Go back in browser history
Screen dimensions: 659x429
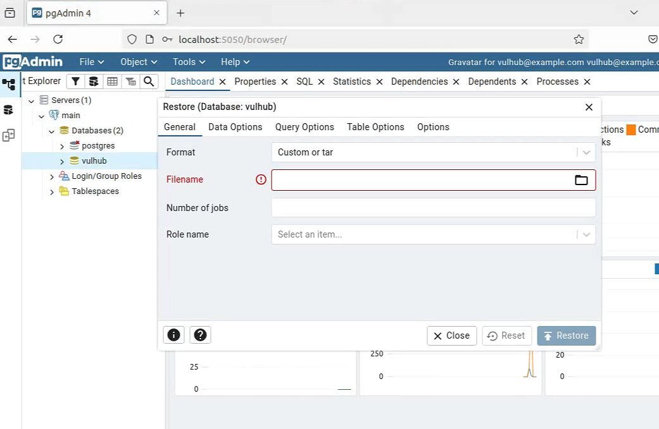point(13,39)
